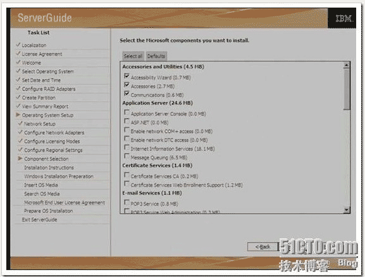
Task: Select Component Selection task
Action: 46,159
